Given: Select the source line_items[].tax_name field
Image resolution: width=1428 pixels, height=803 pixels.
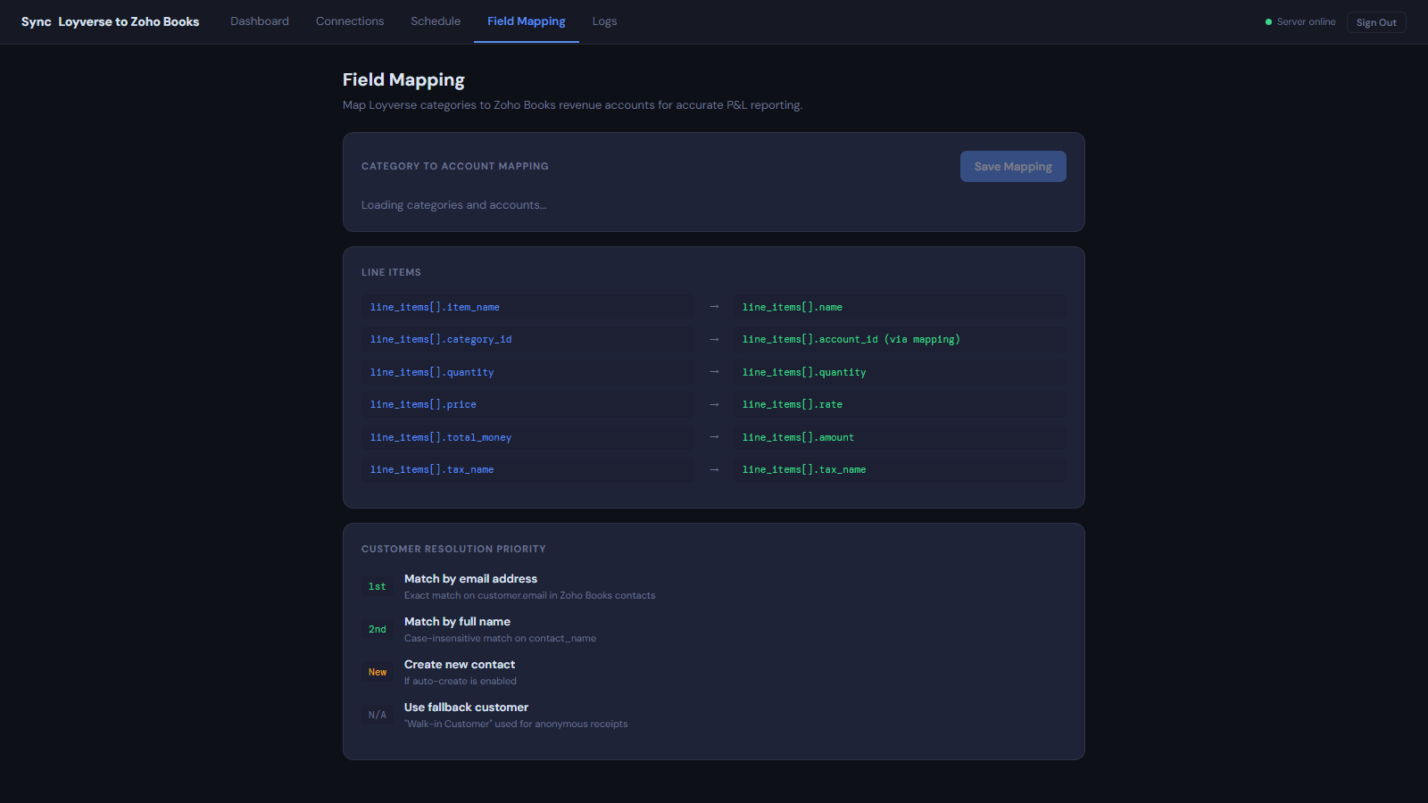Looking at the screenshot, I should pos(527,469).
